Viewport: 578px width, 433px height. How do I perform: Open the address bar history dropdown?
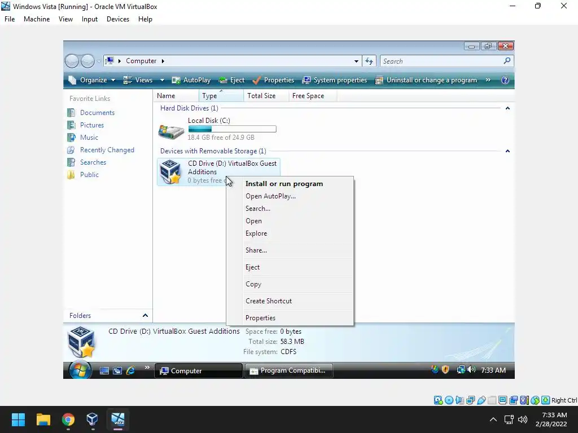click(x=356, y=61)
